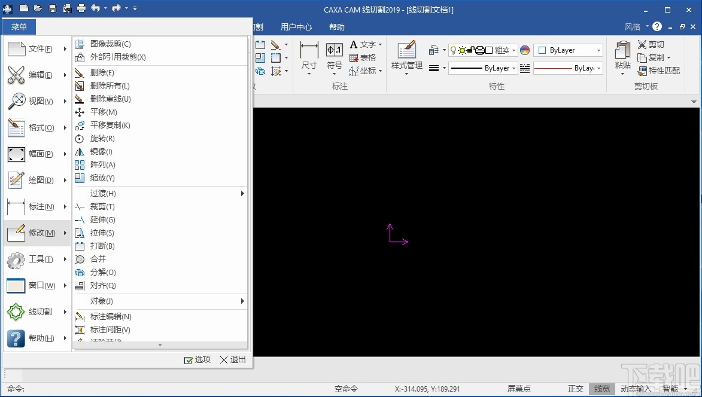Switch to the 帮助 Help ribbon tab
The image size is (702, 397).
coord(337,27)
